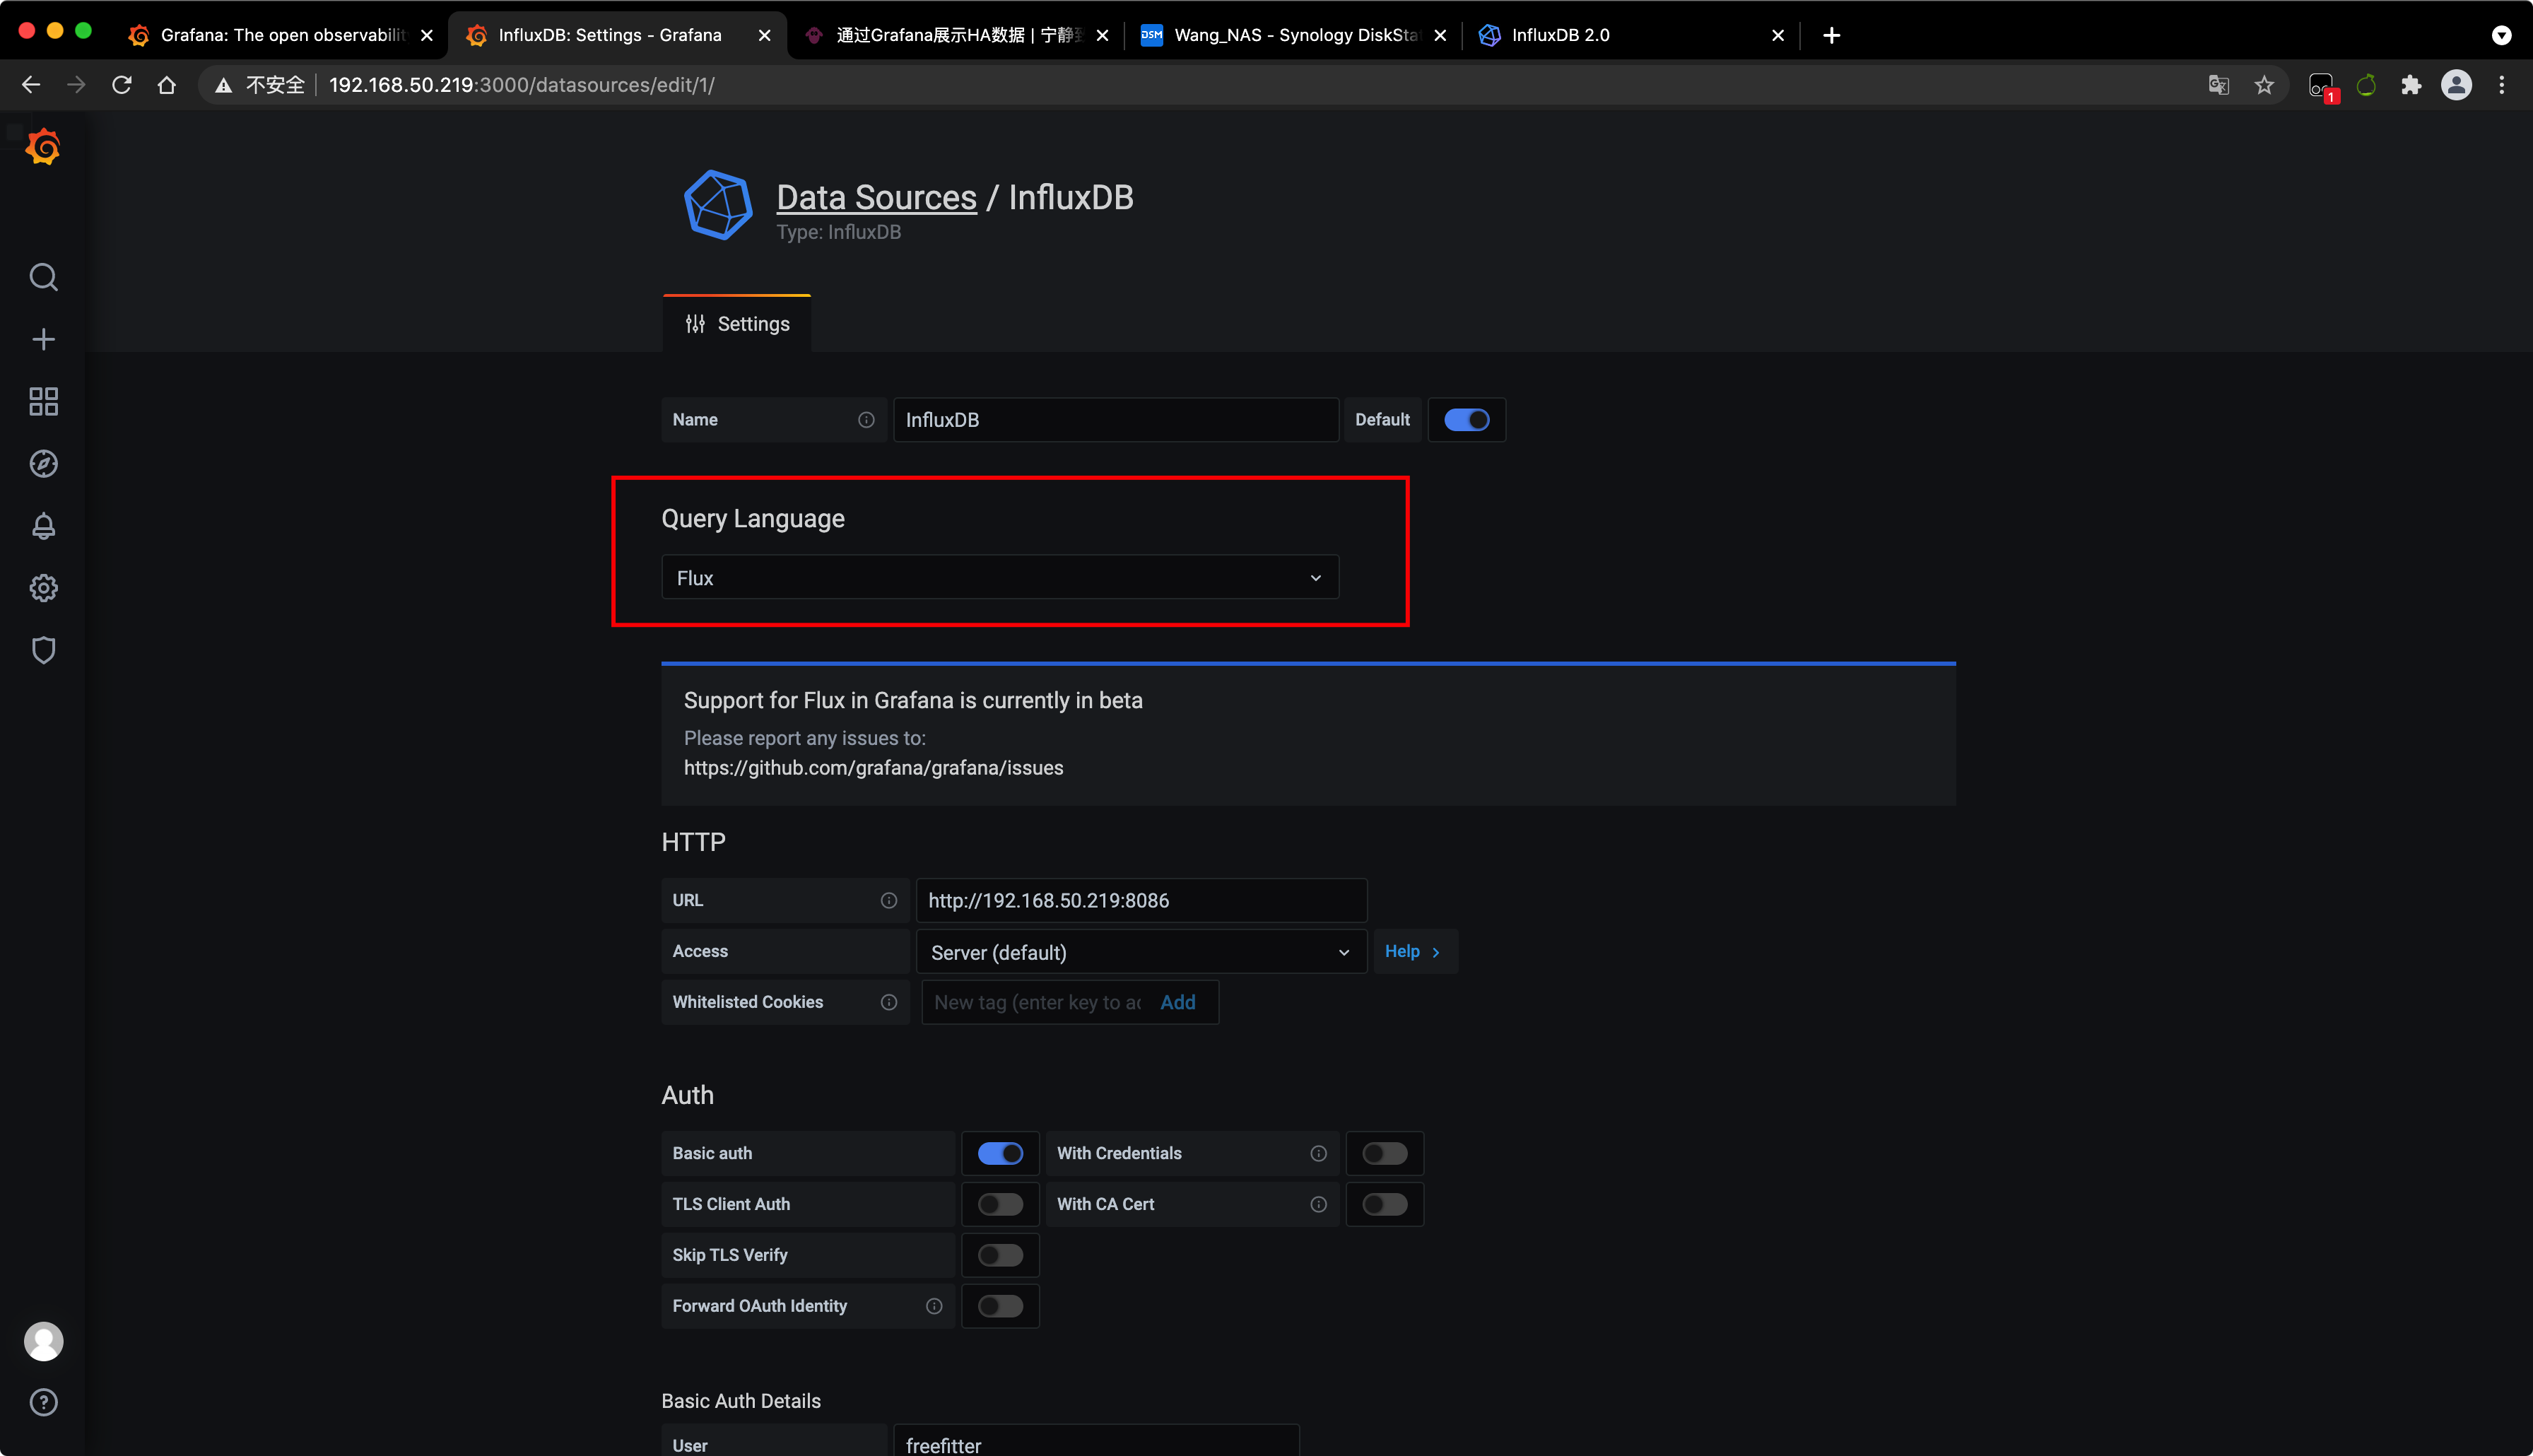Enable the With CA Cert switch
Image resolution: width=2533 pixels, height=1456 pixels.
click(x=1385, y=1204)
